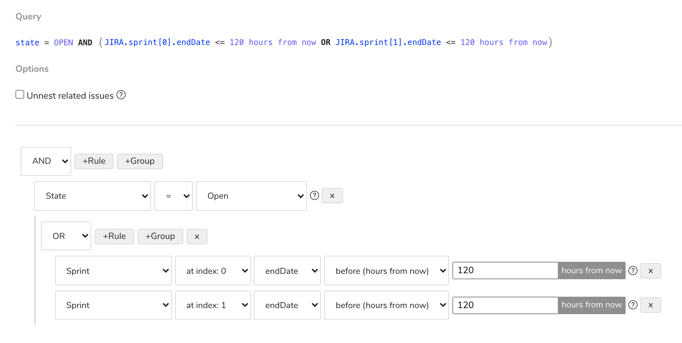The image size is (682, 343).
Task: Click 'hours from now' label, index 1 row
Action: tap(592, 305)
